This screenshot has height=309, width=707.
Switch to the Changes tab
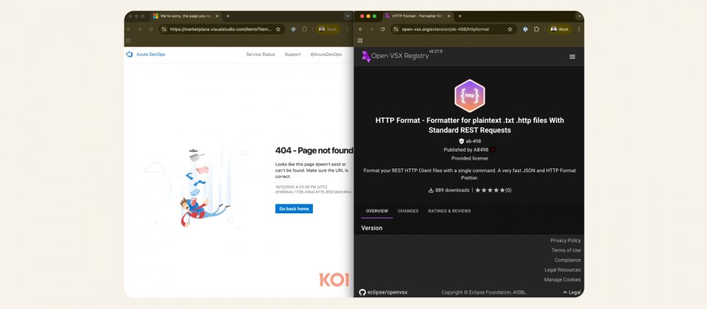(x=408, y=211)
